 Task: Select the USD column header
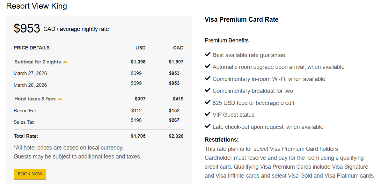coord(141,48)
